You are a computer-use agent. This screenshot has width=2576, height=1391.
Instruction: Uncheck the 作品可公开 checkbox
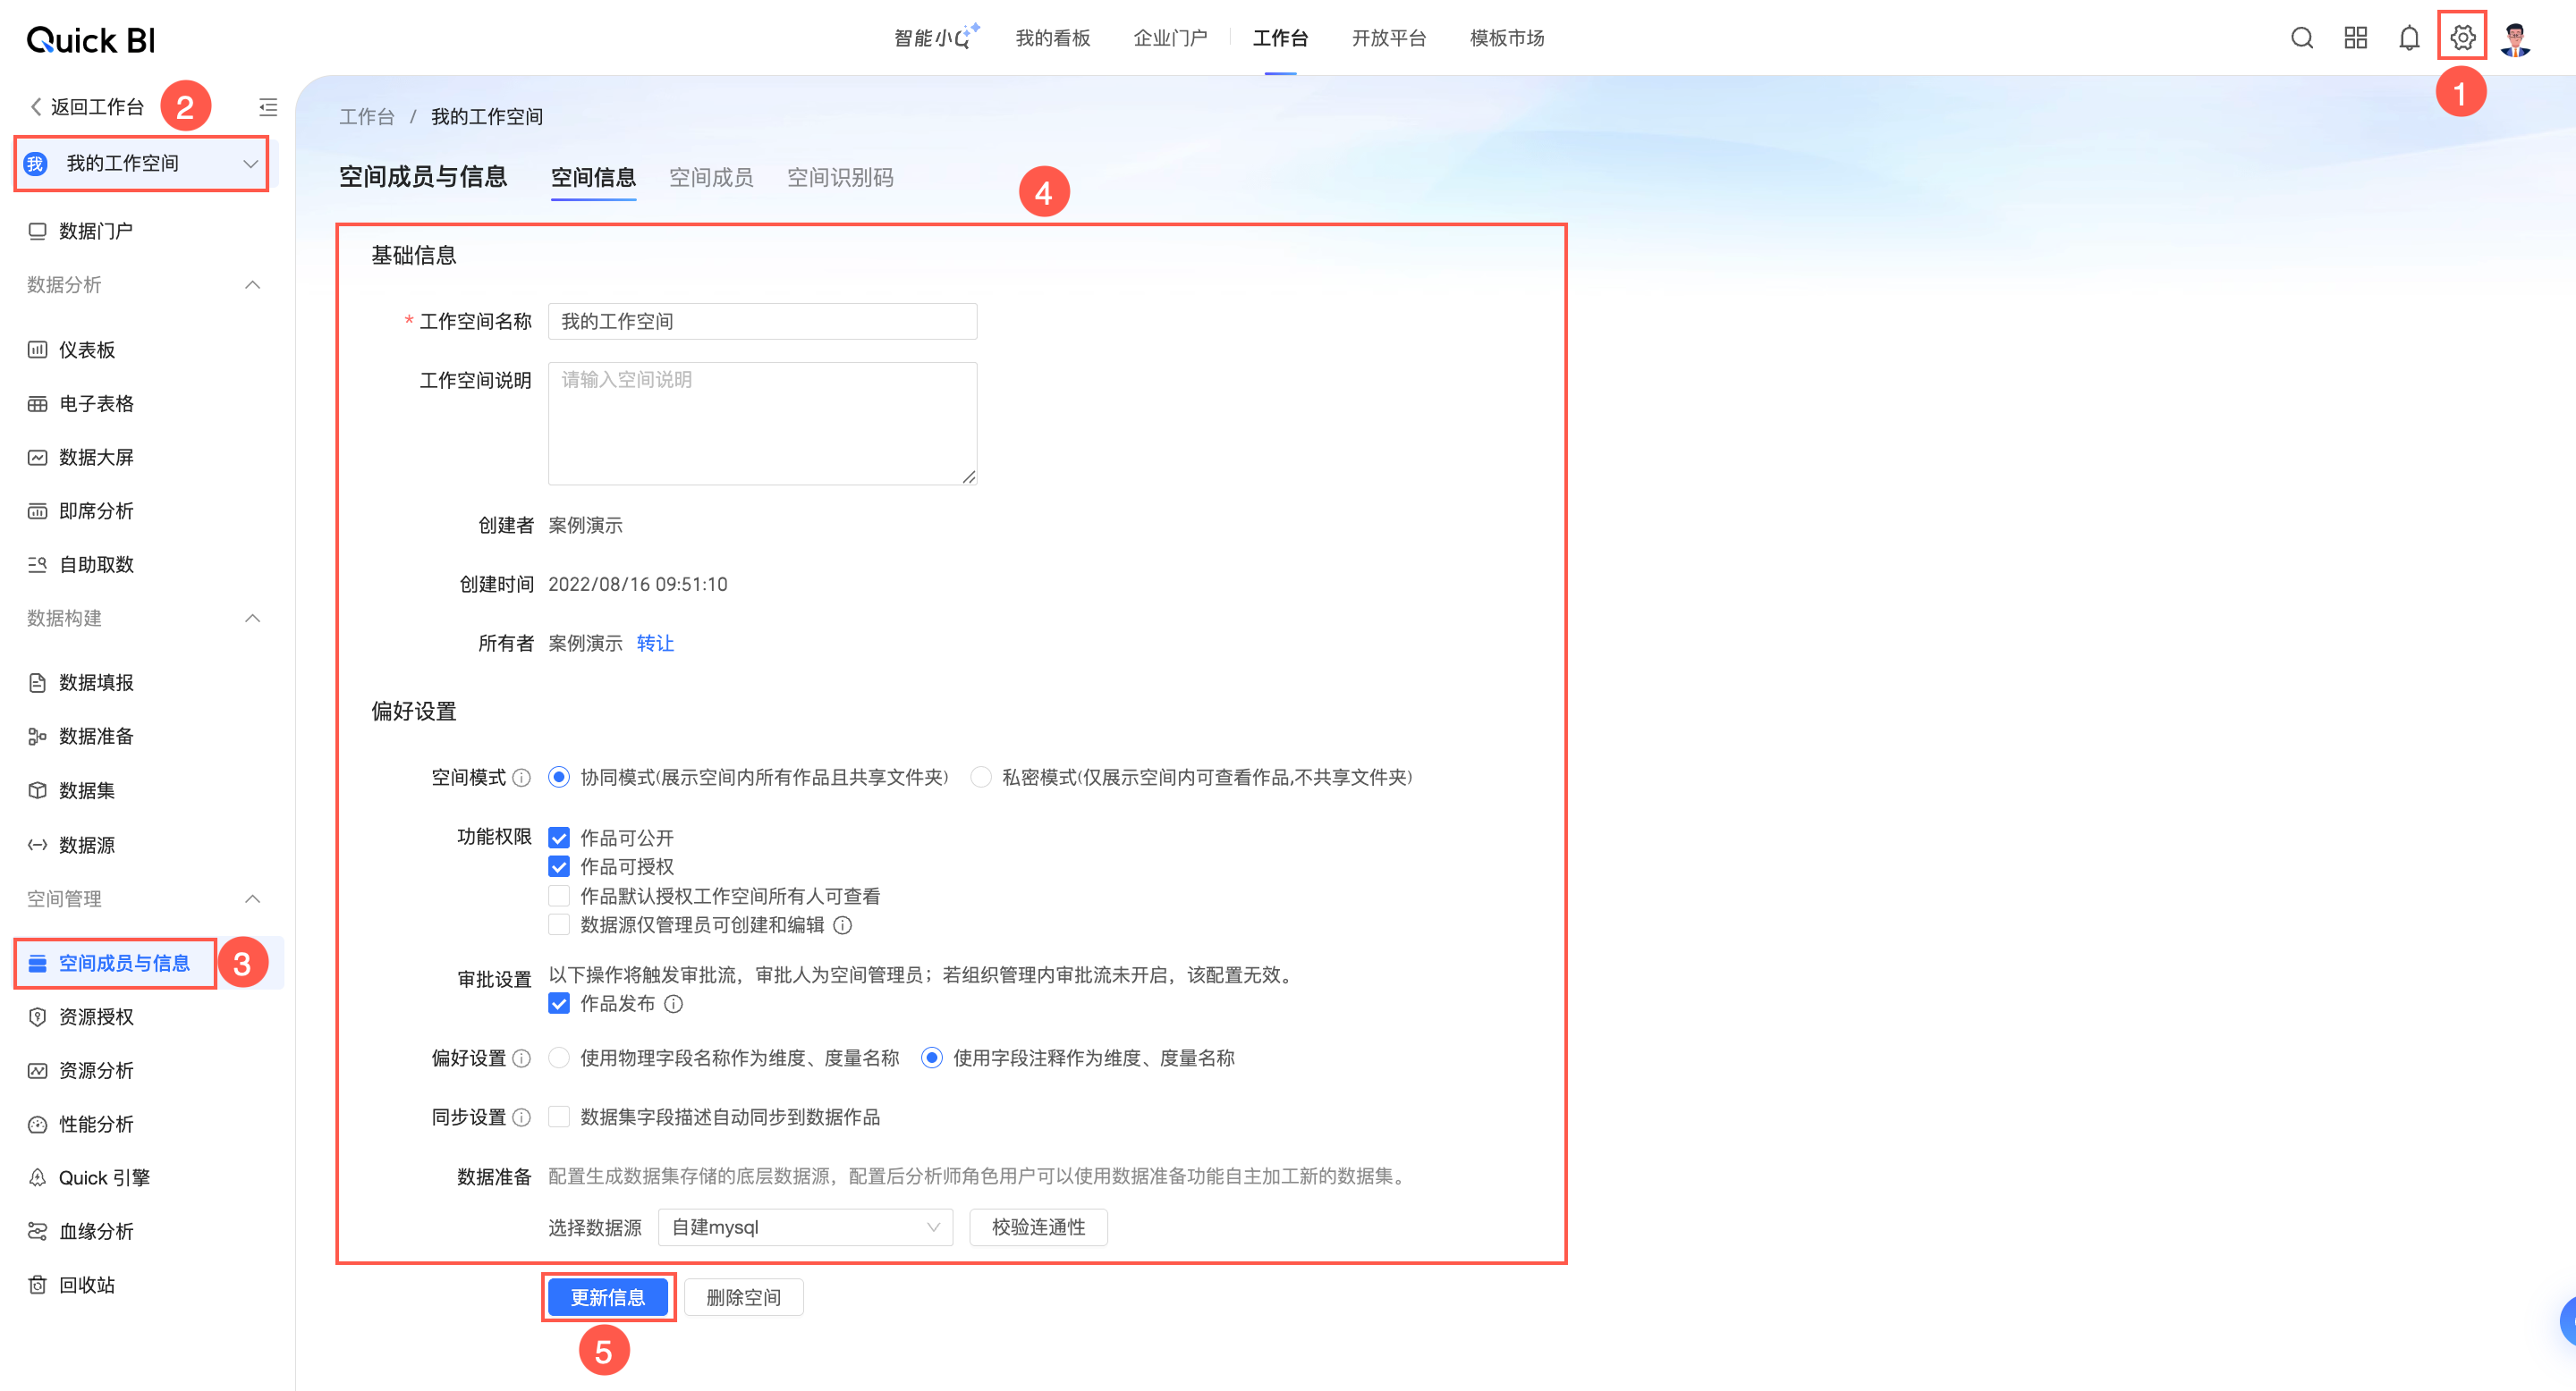(559, 838)
